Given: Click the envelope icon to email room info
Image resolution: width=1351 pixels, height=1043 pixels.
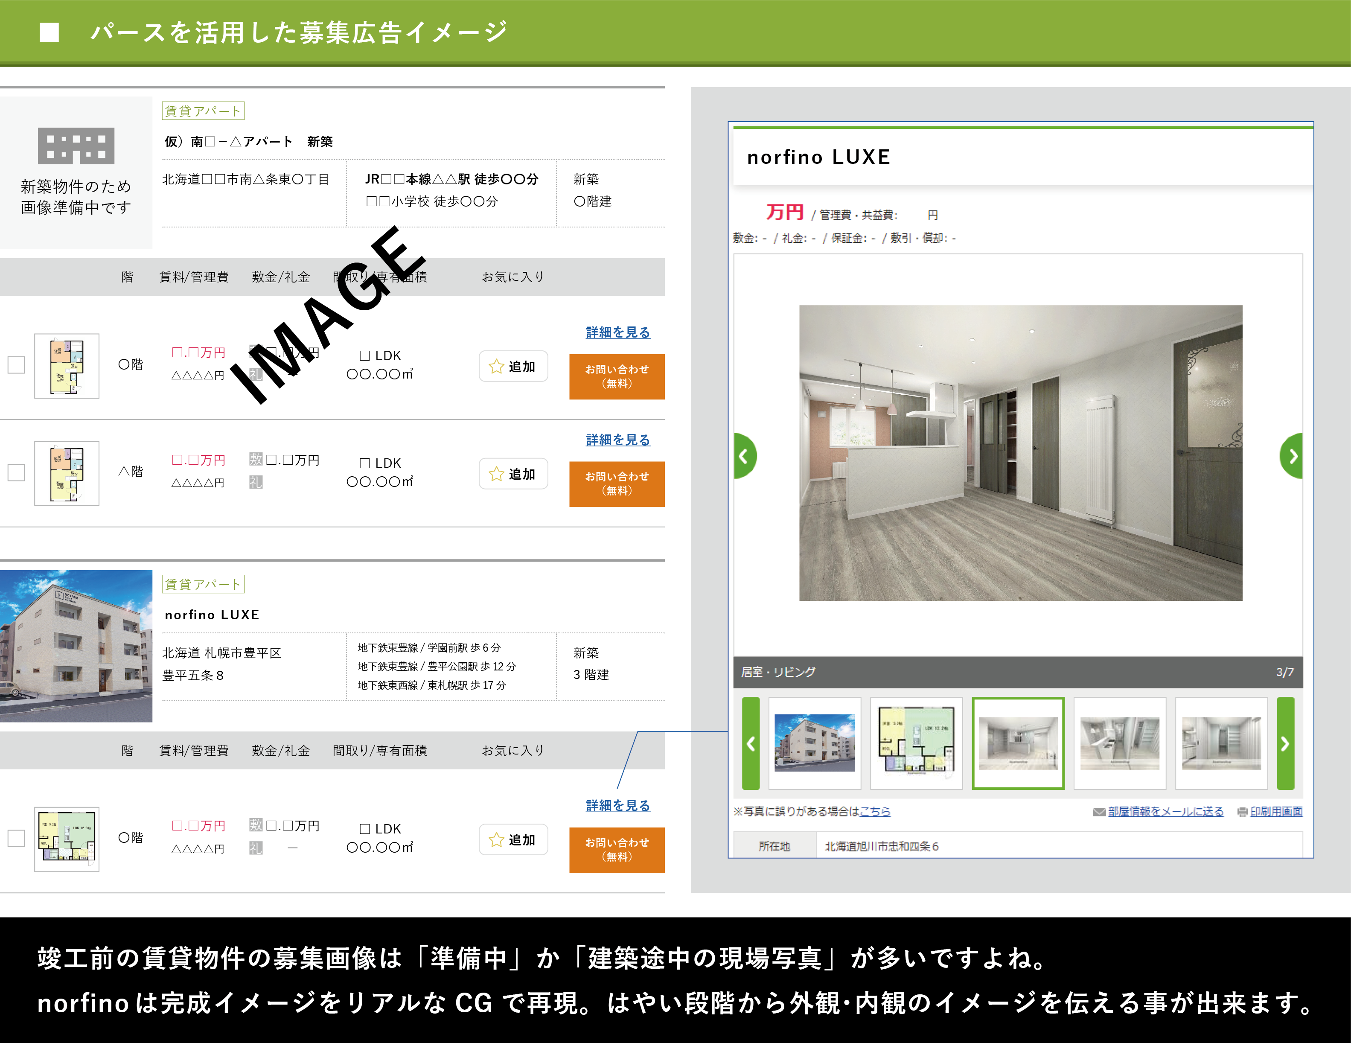Looking at the screenshot, I should (1099, 812).
